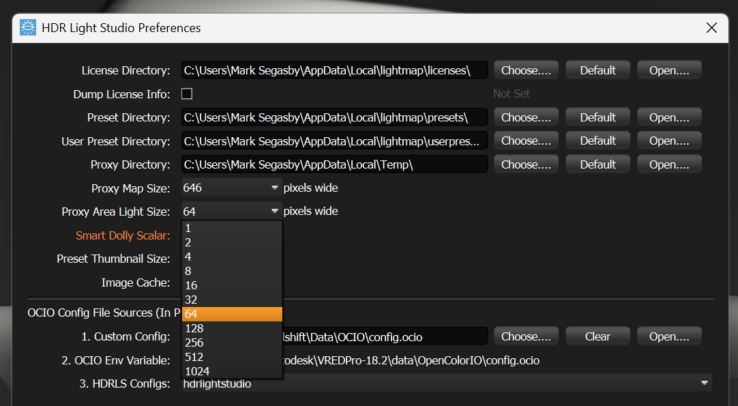Click Default next to Preset Directory

[x=597, y=117]
